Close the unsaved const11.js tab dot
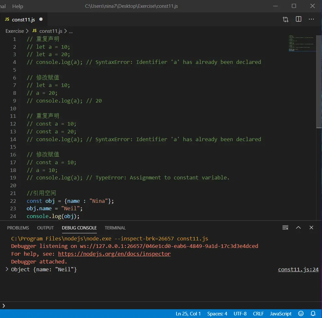 41,19
